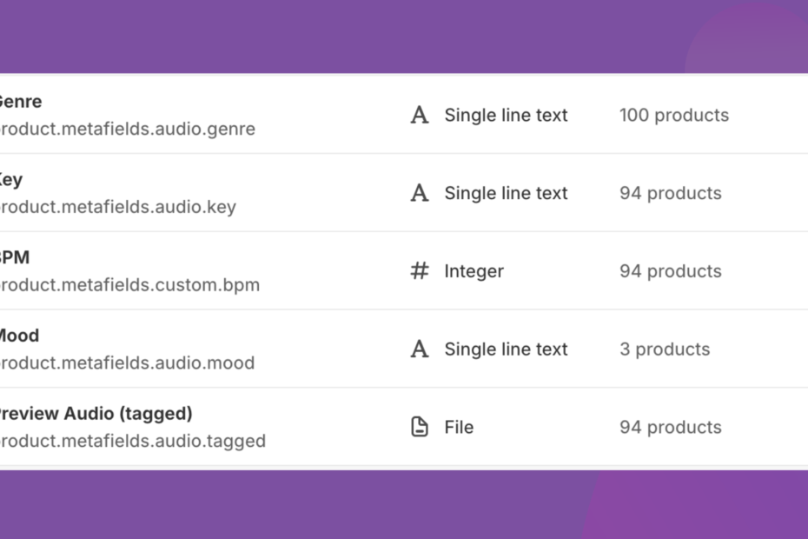Select the Mood metafield row

(x=17, y=336)
